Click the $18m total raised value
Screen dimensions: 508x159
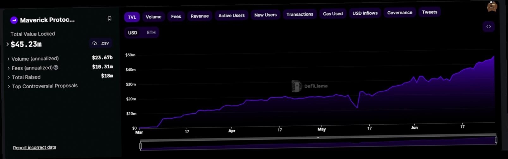click(x=107, y=76)
